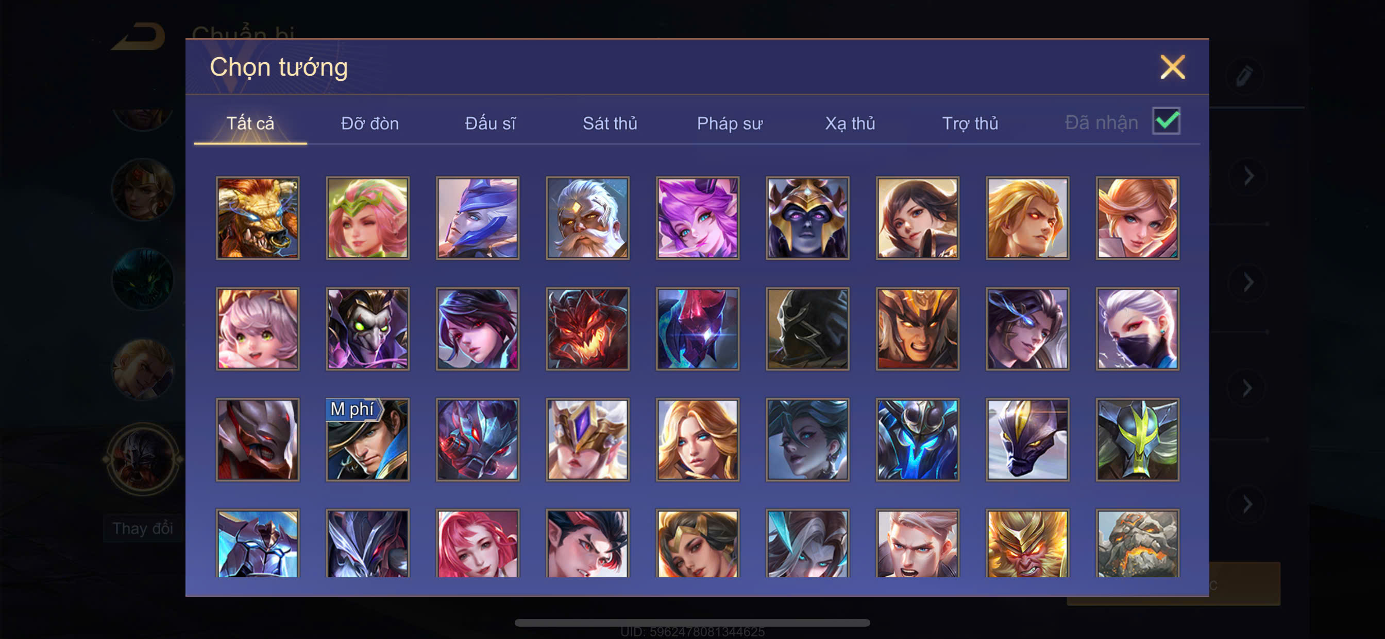Switch to the 'Đỡ đòn' tab
The image size is (1385, 639).
tap(370, 123)
